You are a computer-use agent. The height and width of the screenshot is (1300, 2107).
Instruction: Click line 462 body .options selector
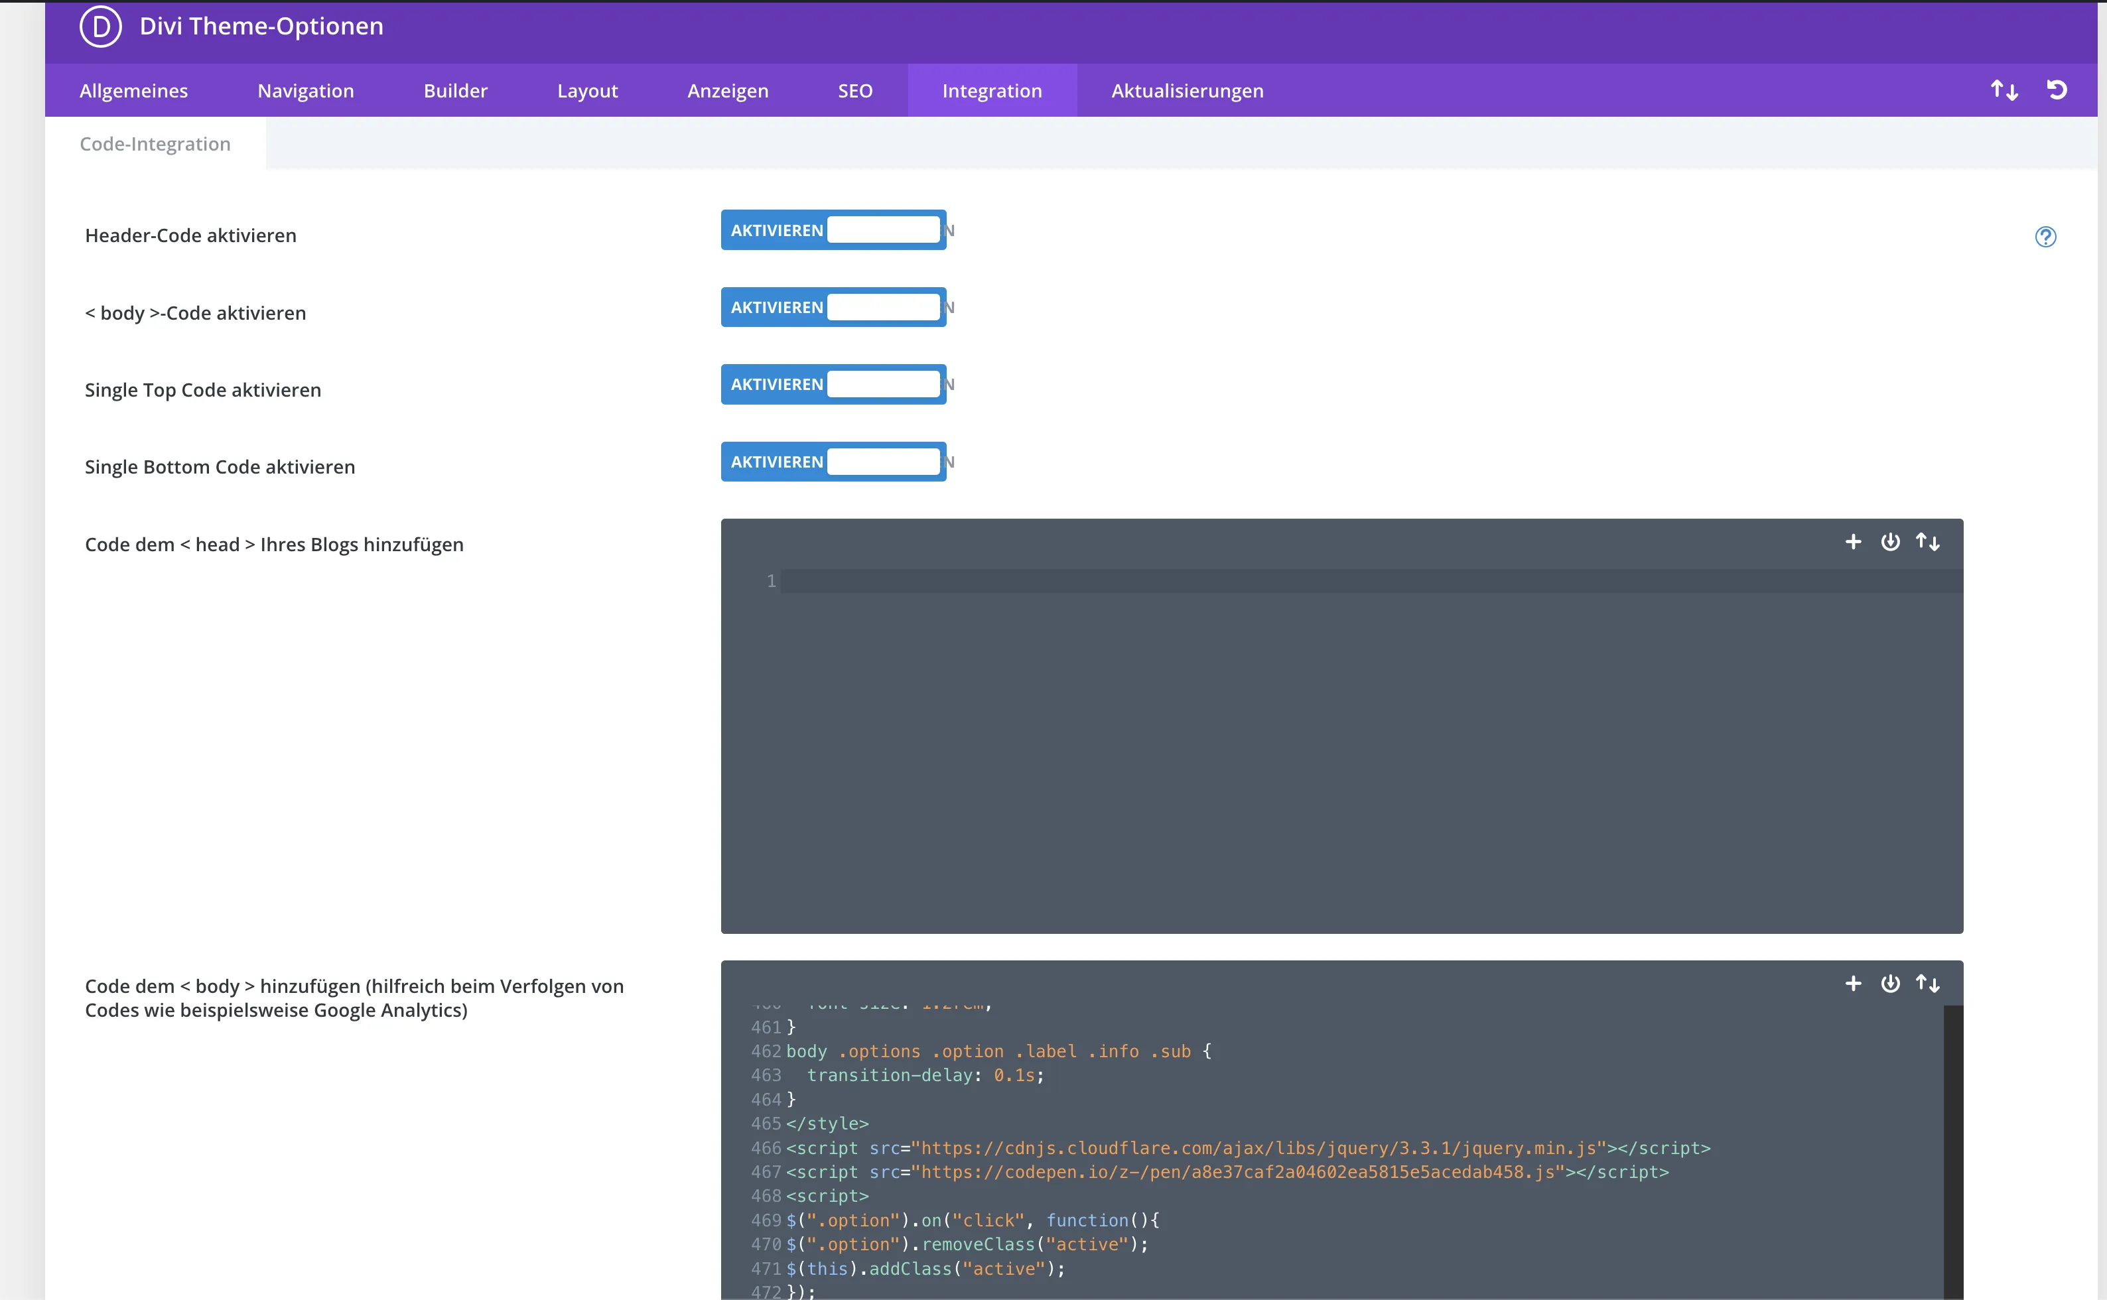coord(998,1051)
